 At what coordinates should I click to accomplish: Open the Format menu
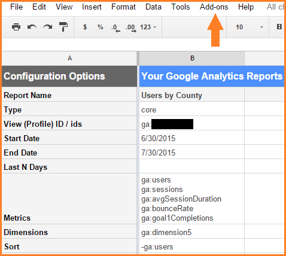point(123,7)
